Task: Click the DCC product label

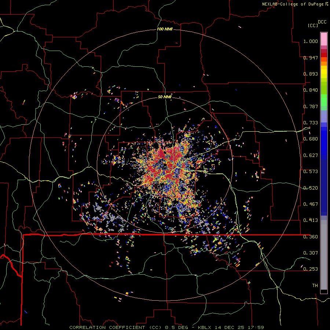Action: [322, 22]
